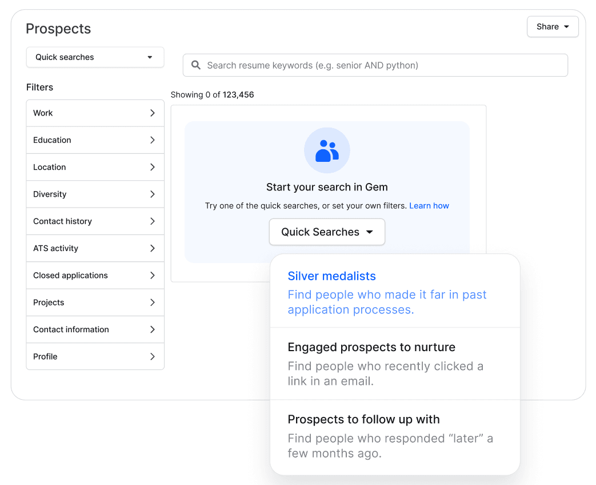Screen dimensions: 596x485
Task: Click the Projects filter arrow icon
Action: [153, 303]
